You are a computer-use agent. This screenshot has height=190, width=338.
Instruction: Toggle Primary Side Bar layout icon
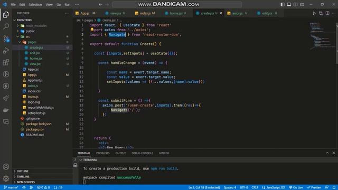[x=283, y=5]
